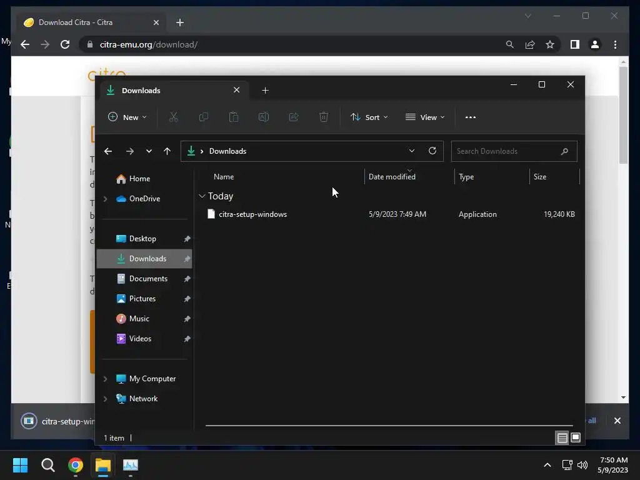Click the Paste clipboard icon
640x480 pixels.
pos(234,117)
